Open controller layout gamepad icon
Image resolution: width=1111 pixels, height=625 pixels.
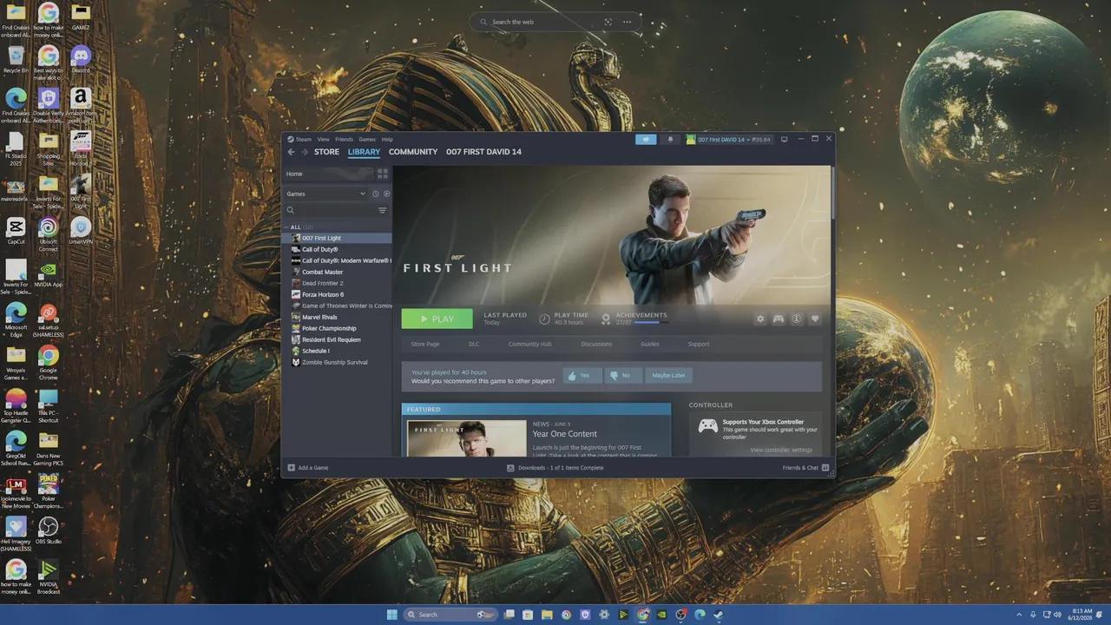[x=779, y=319]
